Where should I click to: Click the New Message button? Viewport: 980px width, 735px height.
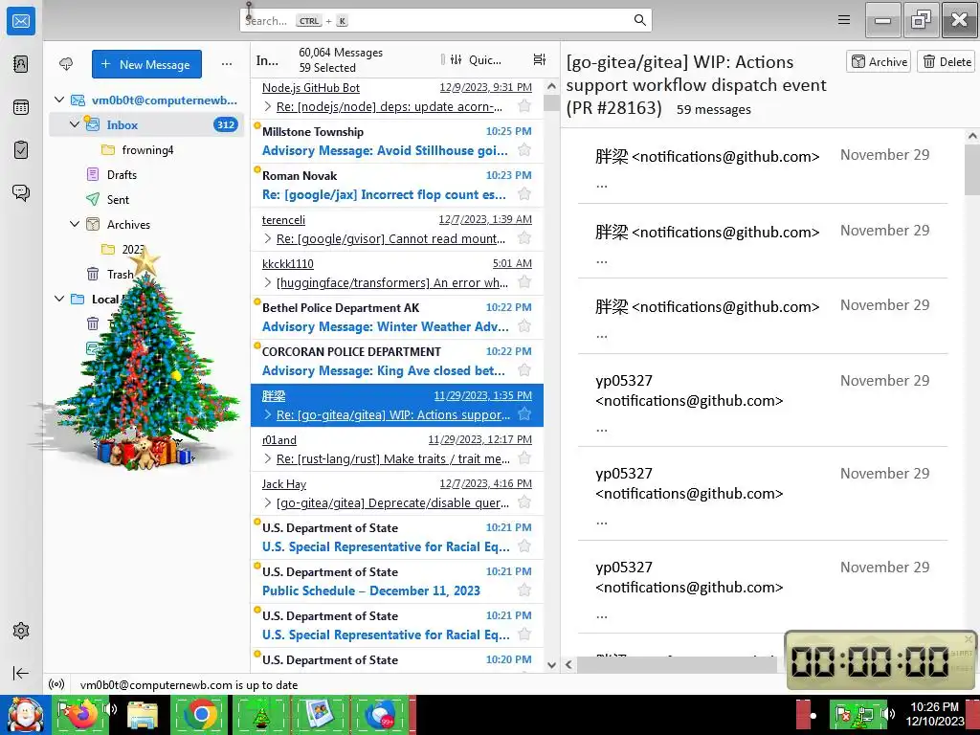(146, 64)
